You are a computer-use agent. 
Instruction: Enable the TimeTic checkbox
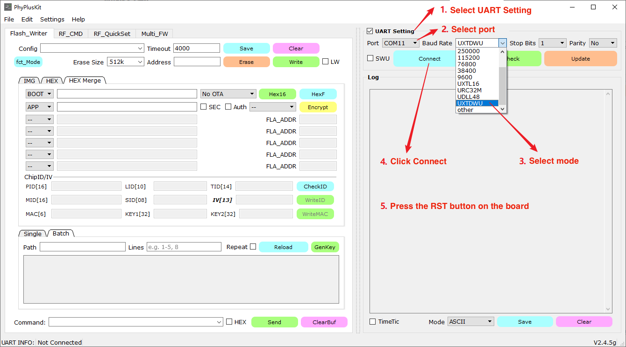tap(372, 321)
